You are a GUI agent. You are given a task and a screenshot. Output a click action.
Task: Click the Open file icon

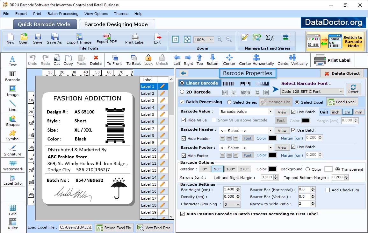pyautogui.click(x=24, y=39)
